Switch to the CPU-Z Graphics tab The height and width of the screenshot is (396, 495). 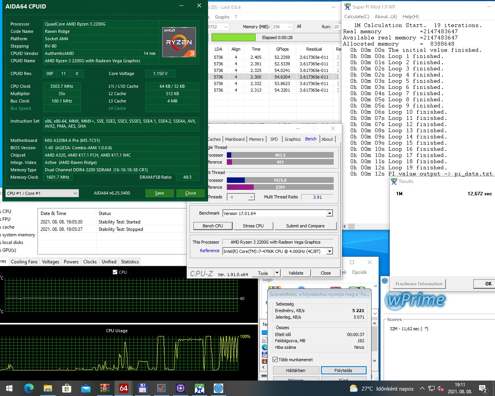[x=293, y=139]
